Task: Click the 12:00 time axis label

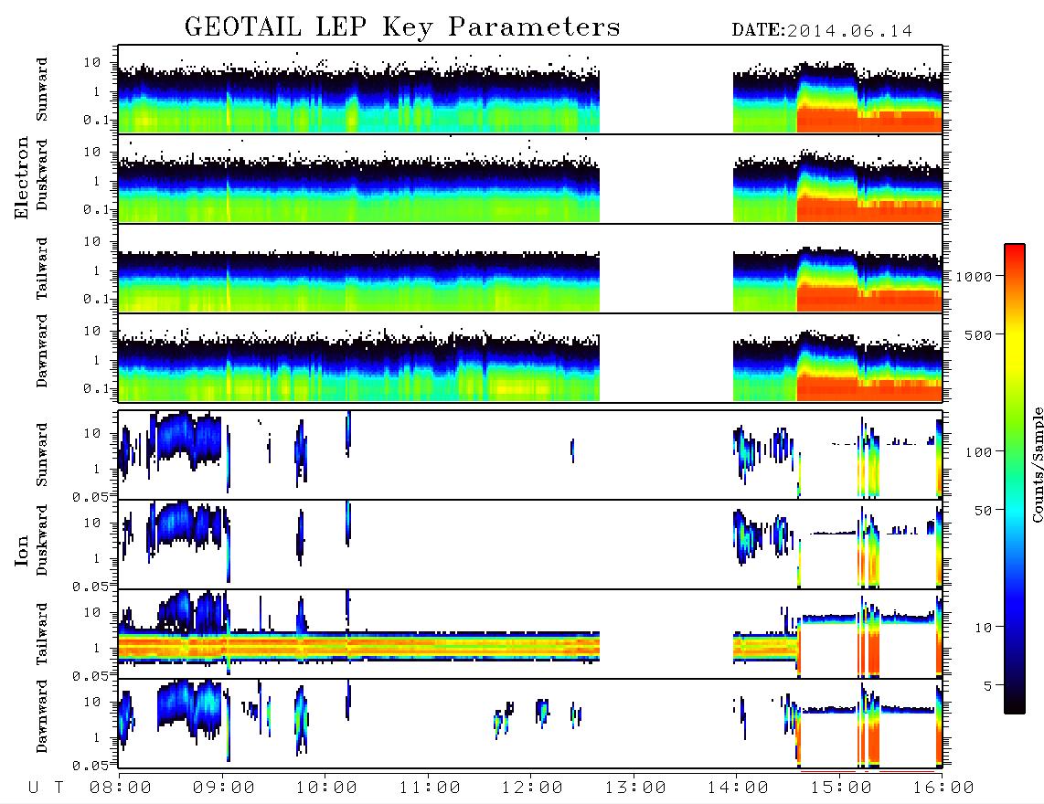Action: [532, 788]
